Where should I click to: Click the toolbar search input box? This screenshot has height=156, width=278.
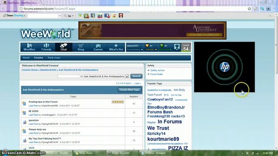(x=43, y=16)
